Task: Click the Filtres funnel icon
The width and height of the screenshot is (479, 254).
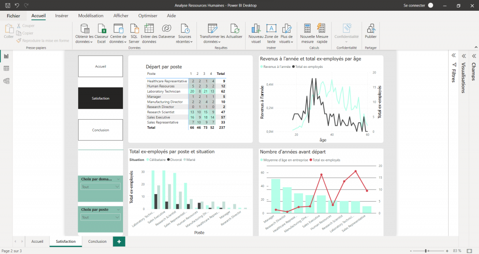Action: click(x=454, y=65)
